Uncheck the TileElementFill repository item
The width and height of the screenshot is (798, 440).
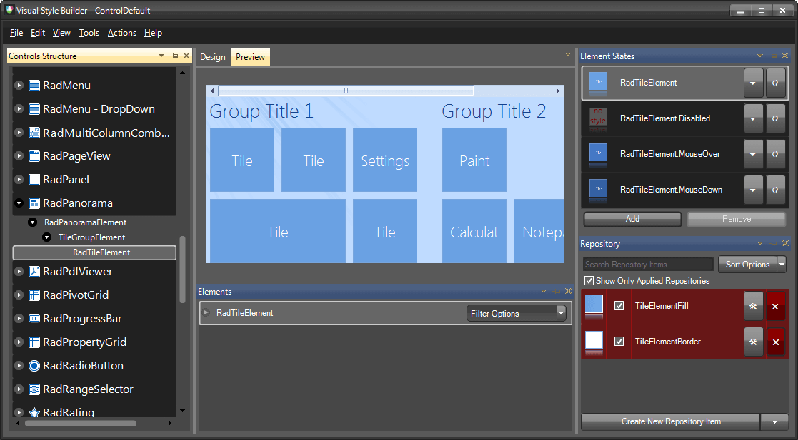pyautogui.click(x=620, y=306)
